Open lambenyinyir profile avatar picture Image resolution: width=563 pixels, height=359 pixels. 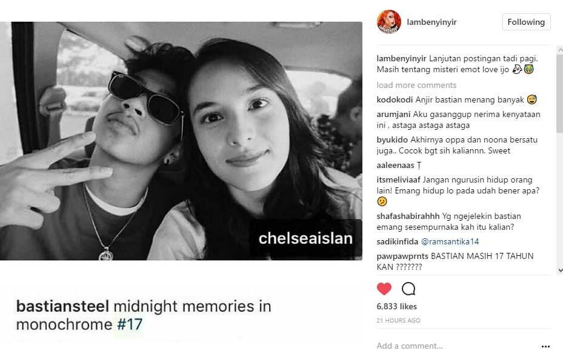pos(389,22)
